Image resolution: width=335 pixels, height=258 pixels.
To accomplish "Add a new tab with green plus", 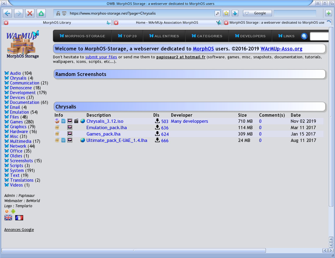I will click(329, 13).
